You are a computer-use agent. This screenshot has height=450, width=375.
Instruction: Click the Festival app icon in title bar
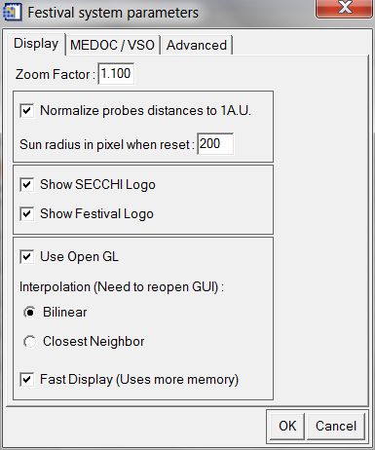12,12
